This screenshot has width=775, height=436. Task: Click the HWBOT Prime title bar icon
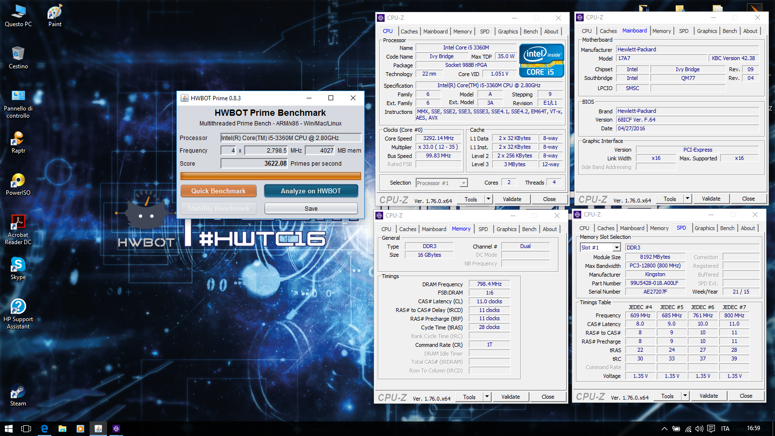pos(185,98)
